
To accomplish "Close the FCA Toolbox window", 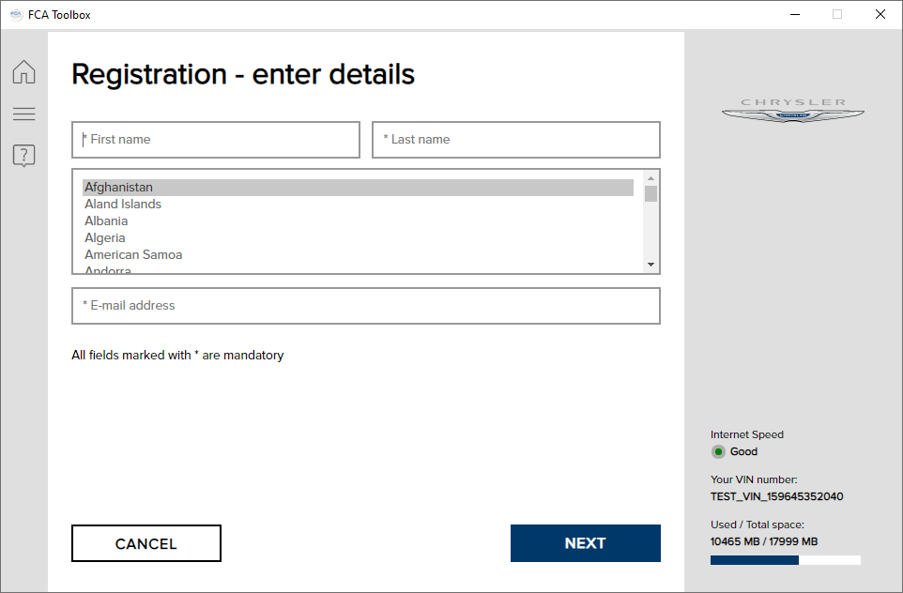I will click(880, 14).
